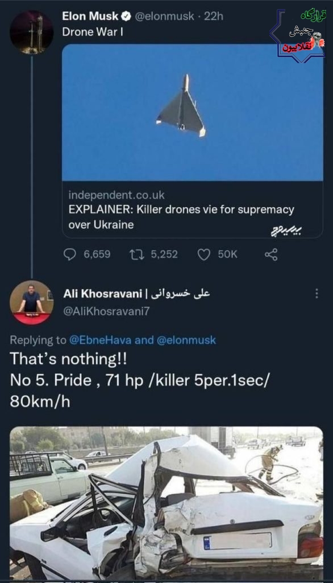Like the Drone War I tweet
The image size is (333, 583).
(x=203, y=254)
